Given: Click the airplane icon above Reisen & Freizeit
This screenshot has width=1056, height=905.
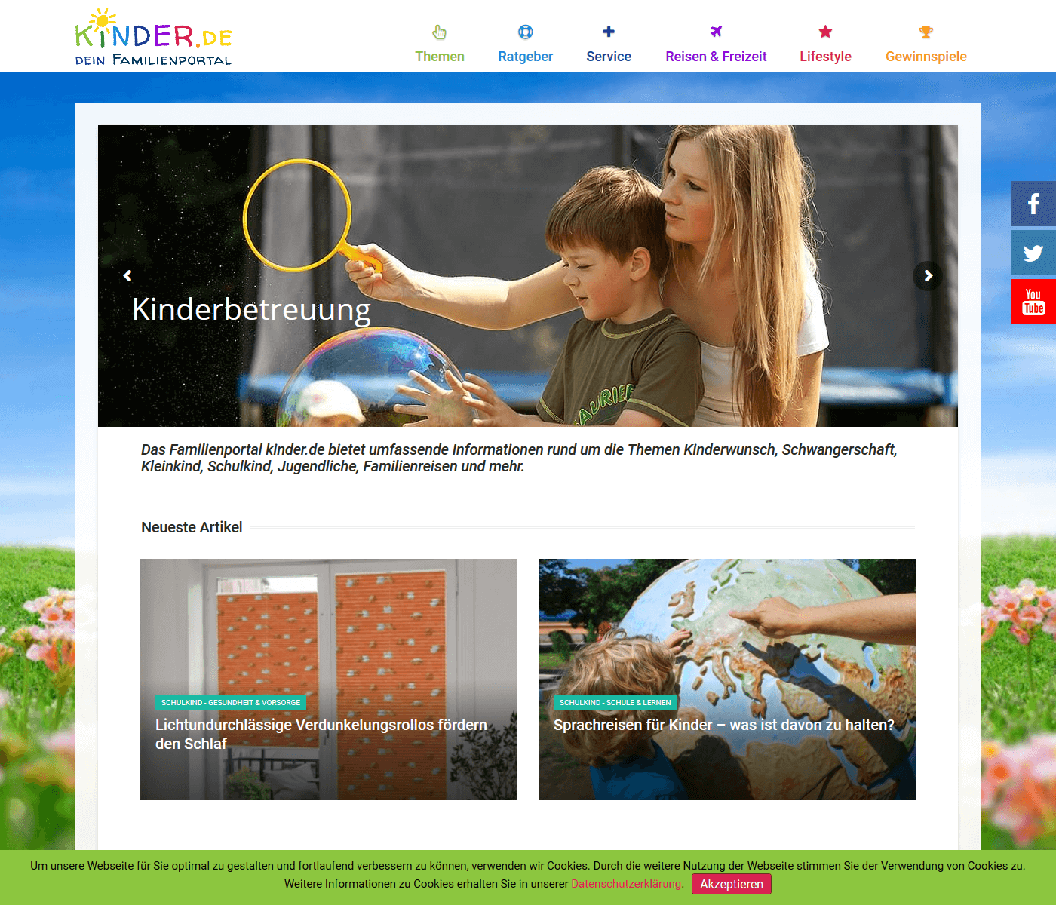Looking at the screenshot, I should pos(716,32).
